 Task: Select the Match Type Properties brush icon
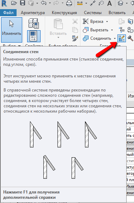[75, 38]
